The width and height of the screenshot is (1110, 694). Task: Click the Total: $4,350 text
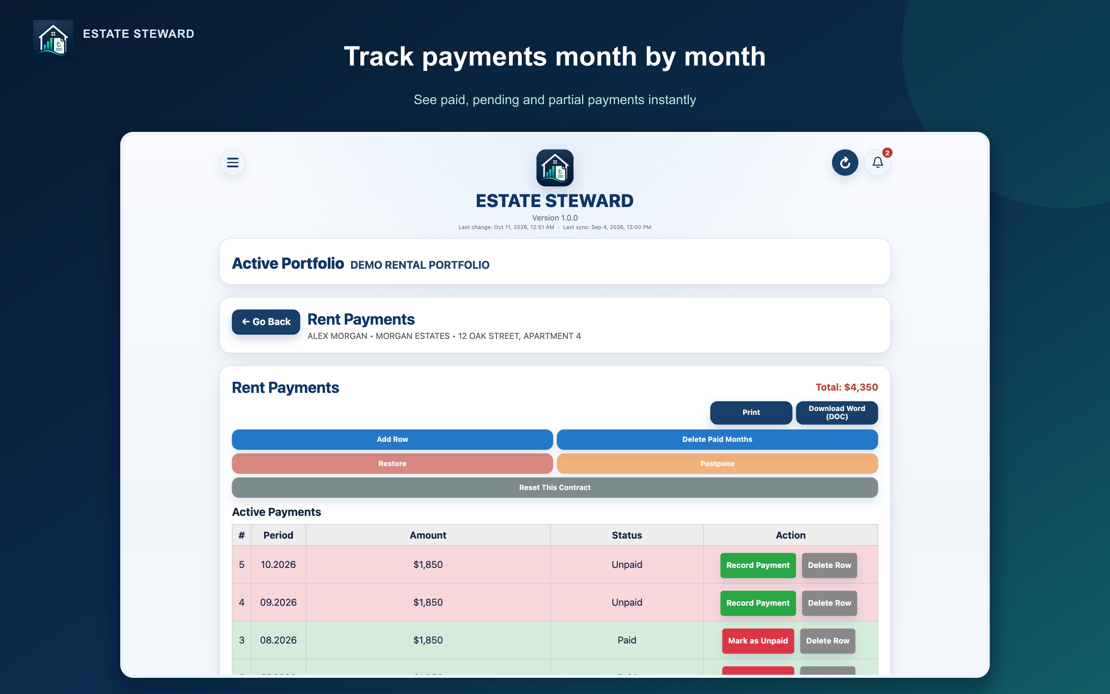click(x=847, y=387)
